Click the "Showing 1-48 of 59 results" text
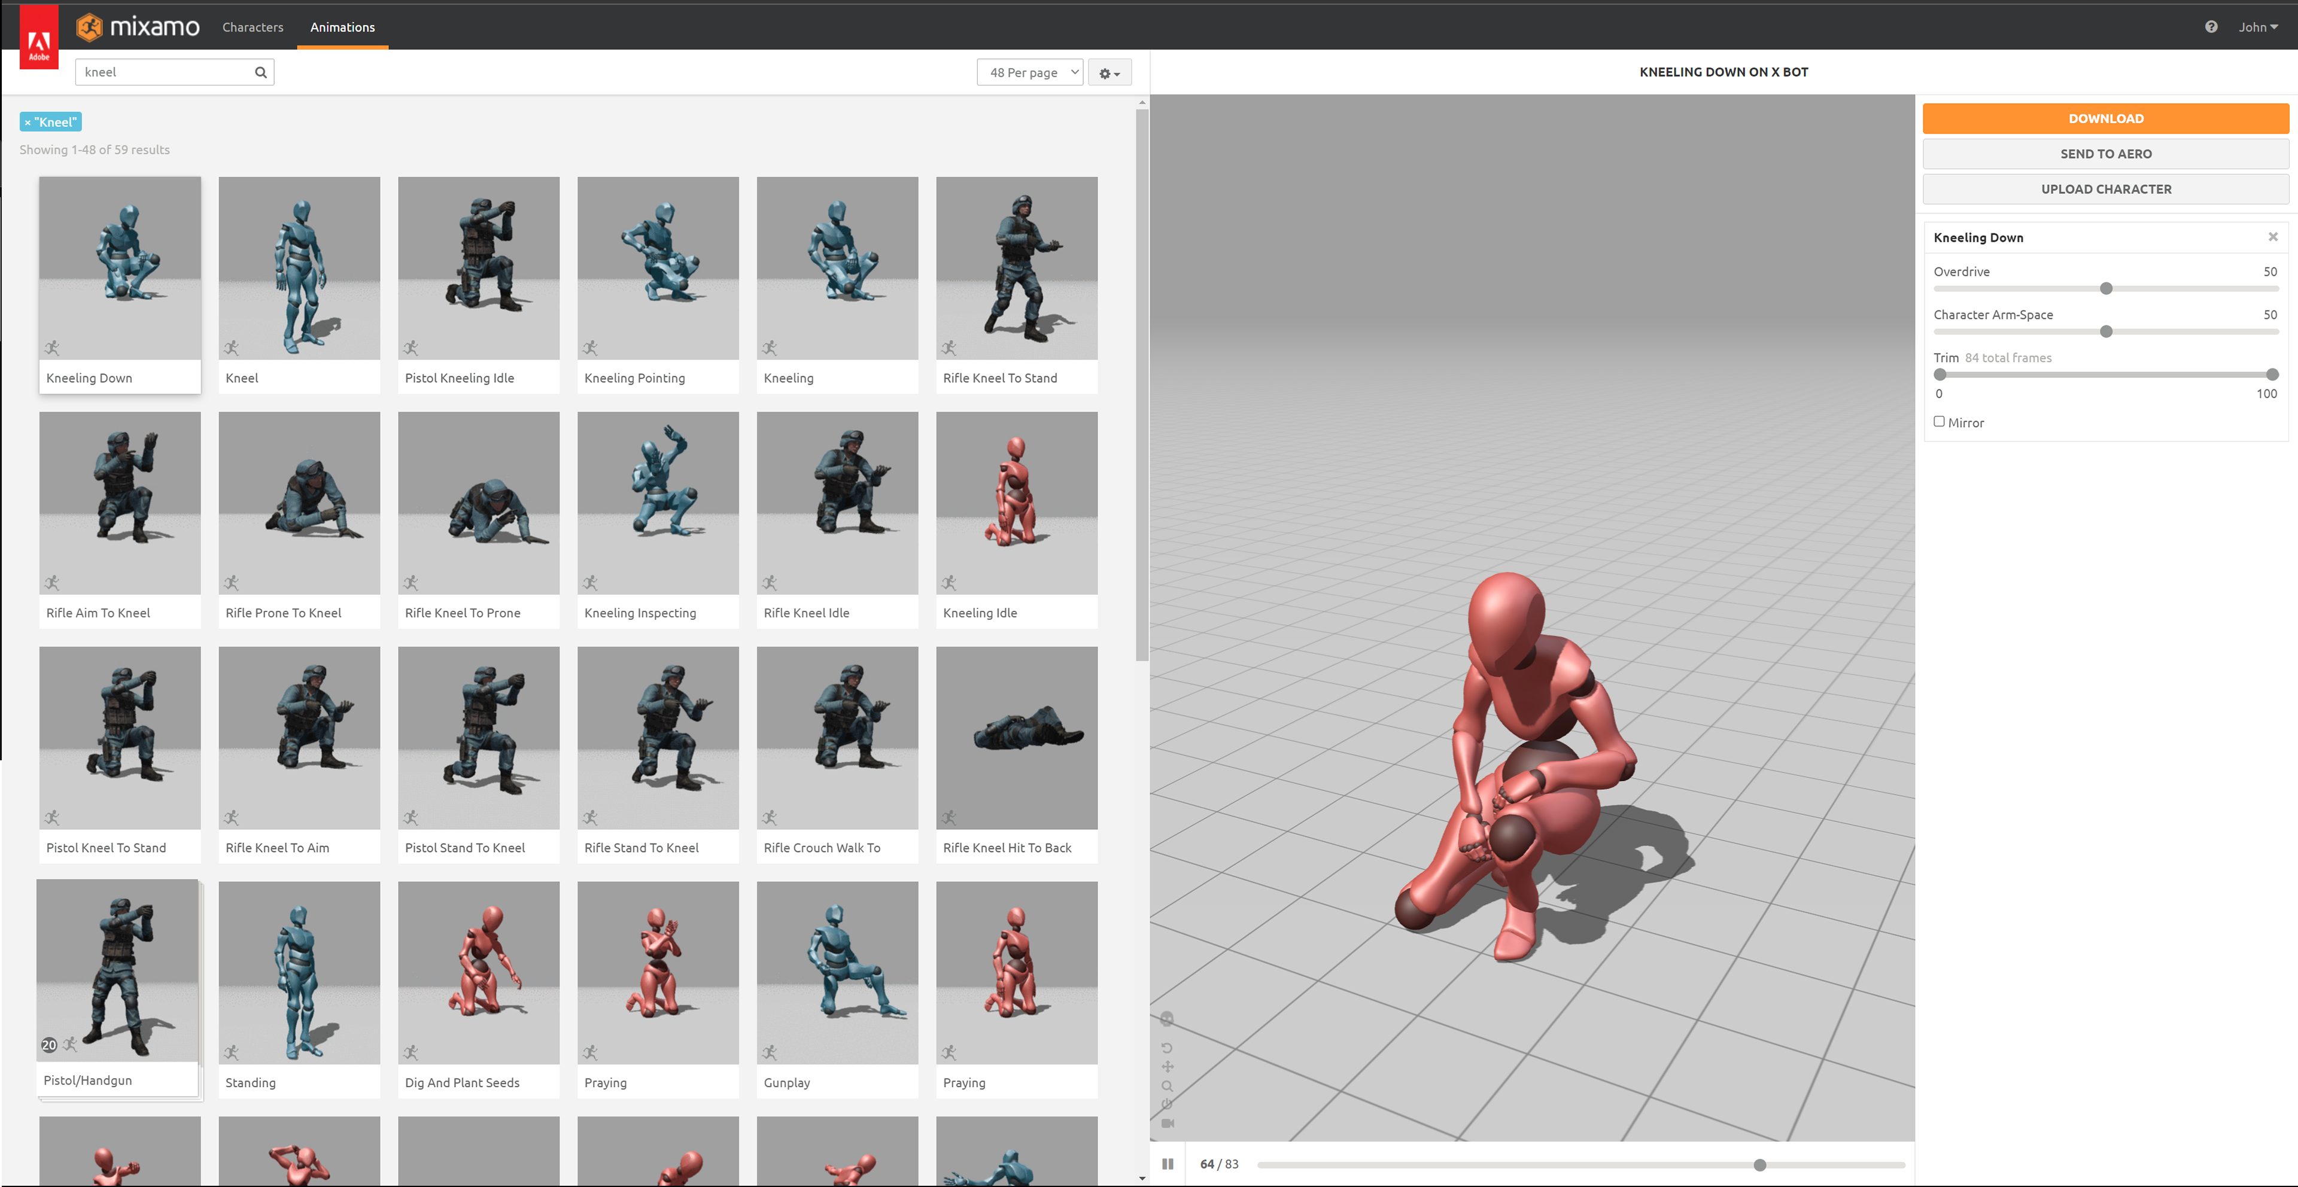This screenshot has height=1187, width=2298. point(95,150)
